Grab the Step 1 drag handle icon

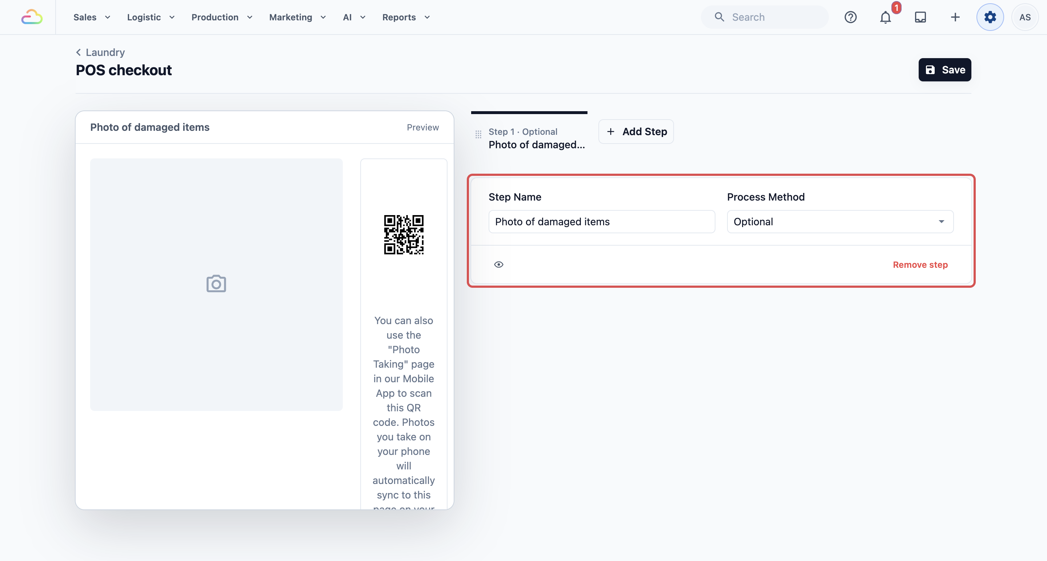478,134
